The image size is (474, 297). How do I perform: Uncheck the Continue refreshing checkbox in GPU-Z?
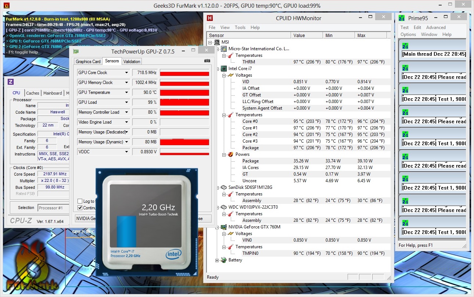point(80,208)
